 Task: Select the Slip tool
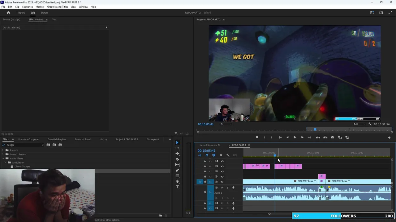coord(177,165)
